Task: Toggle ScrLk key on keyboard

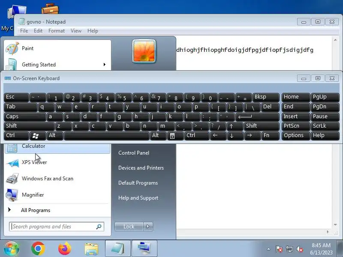Action: (x=325, y=126)
